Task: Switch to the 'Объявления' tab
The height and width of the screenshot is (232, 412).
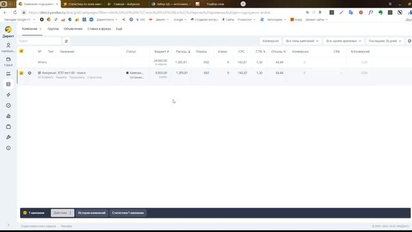Action: 73,28
